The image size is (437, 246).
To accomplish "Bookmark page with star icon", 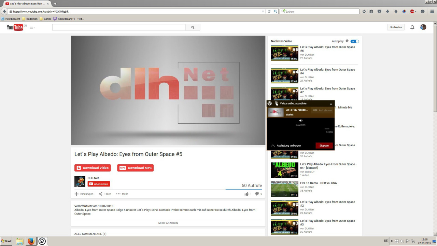I will 364,11.
